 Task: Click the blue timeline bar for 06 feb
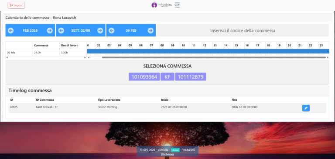(208, 51)
